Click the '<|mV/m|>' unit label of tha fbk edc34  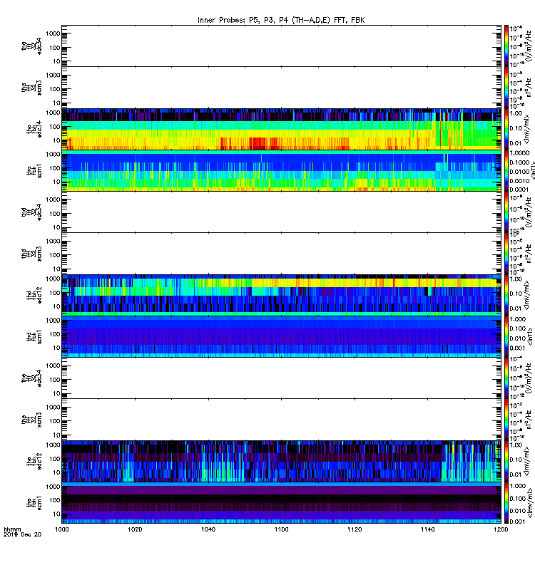click(528, 130)
